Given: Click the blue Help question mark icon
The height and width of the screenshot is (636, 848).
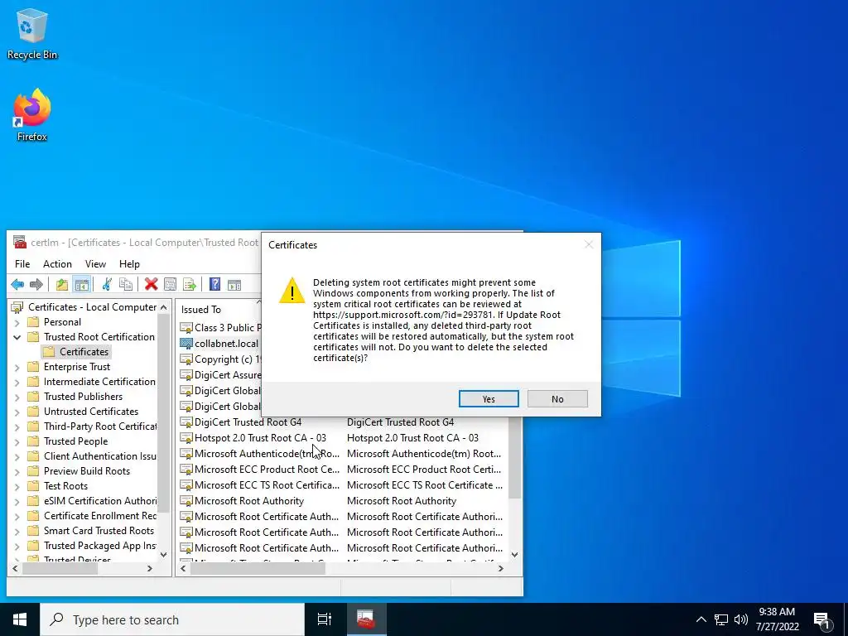Looking at the screenshot, I should 214,285.
